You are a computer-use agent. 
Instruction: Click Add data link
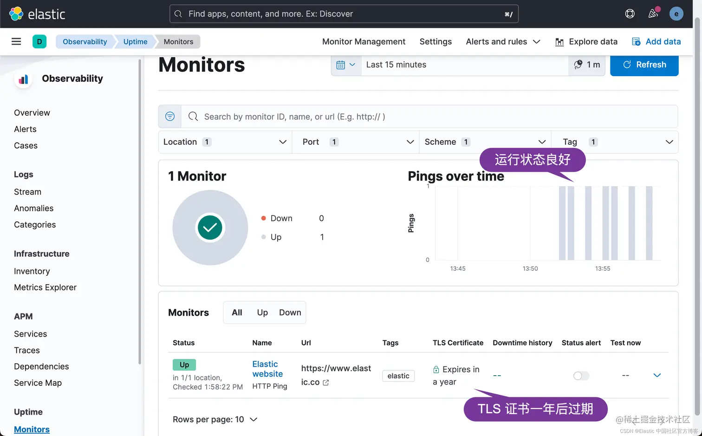tap(663, 42)
